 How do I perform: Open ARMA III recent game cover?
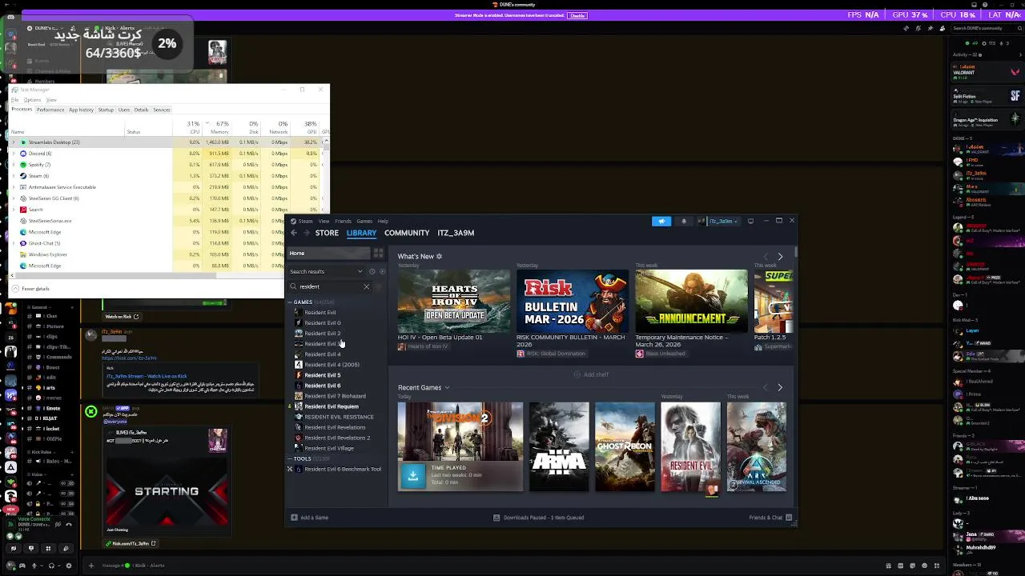(559, 446)
